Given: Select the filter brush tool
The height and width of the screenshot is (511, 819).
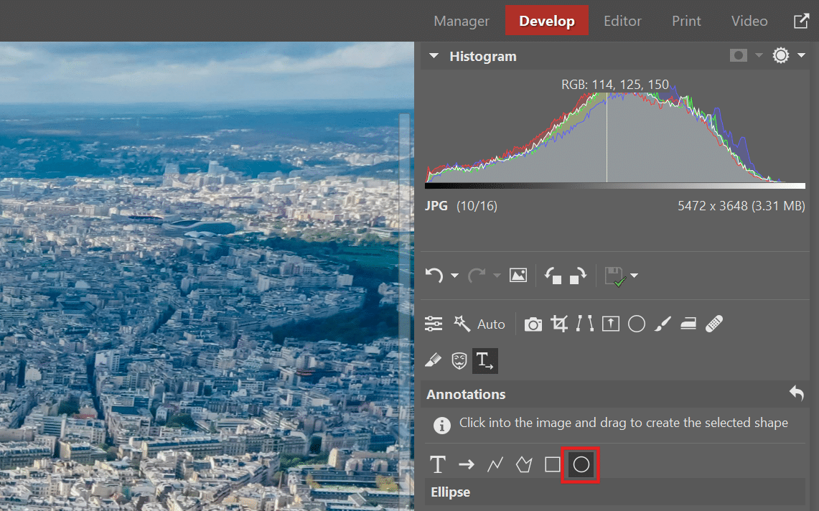Looking at the screenshot, I should coord(663,324).
